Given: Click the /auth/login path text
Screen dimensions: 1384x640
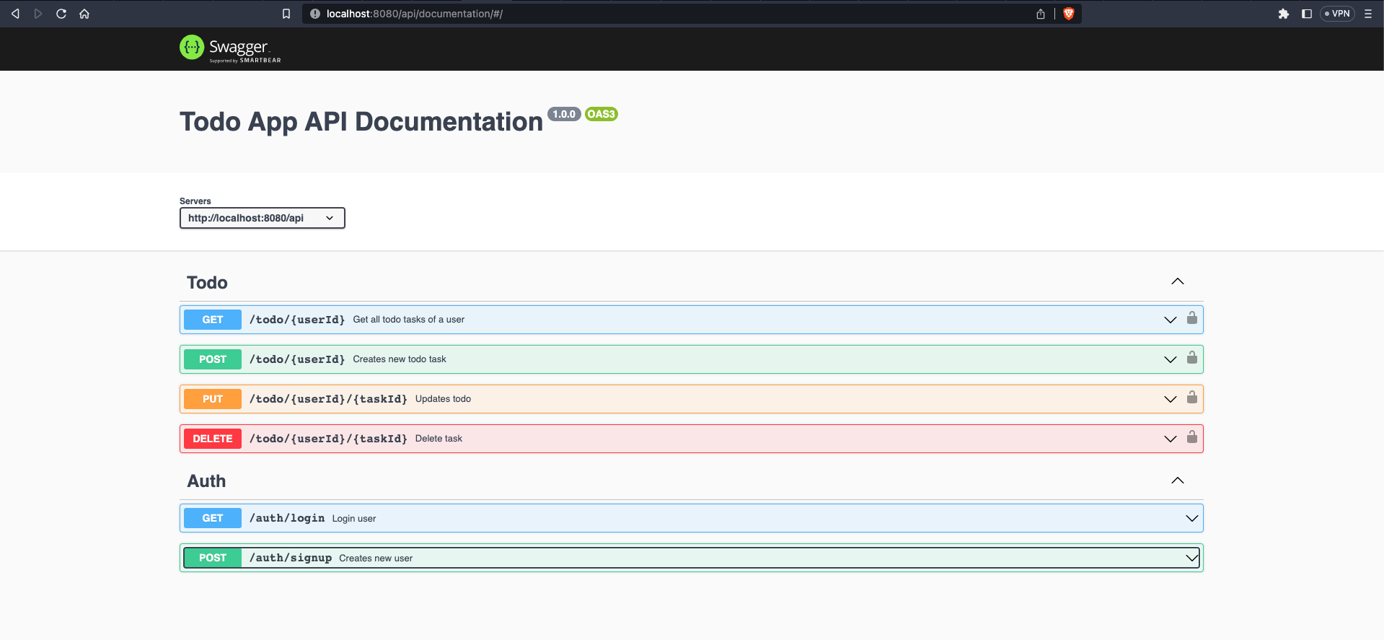Looking at the screenshot, I should 287,518.
